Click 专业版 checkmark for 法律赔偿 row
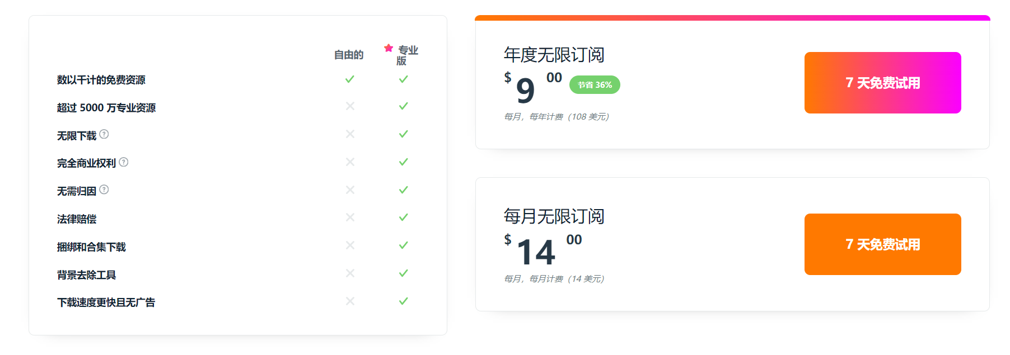 [403, 217]
